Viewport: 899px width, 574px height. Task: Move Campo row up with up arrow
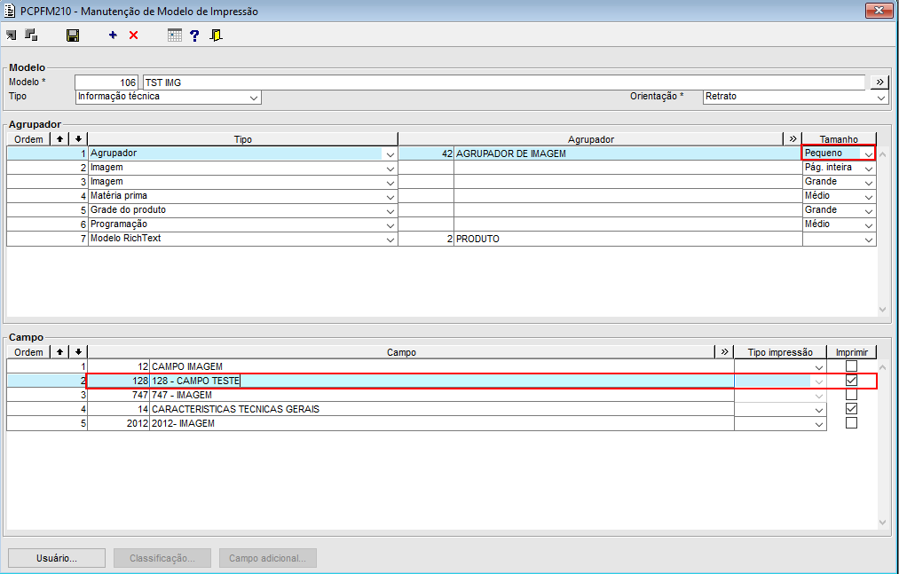point(59,351)
